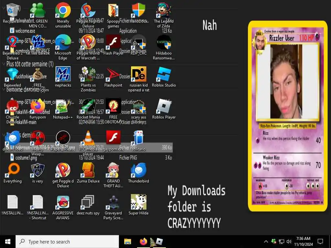The width and height of the screenshot is (331, 248).
Task: Open FREE MONEY.com money bag icon
Action: click(37, 75)
